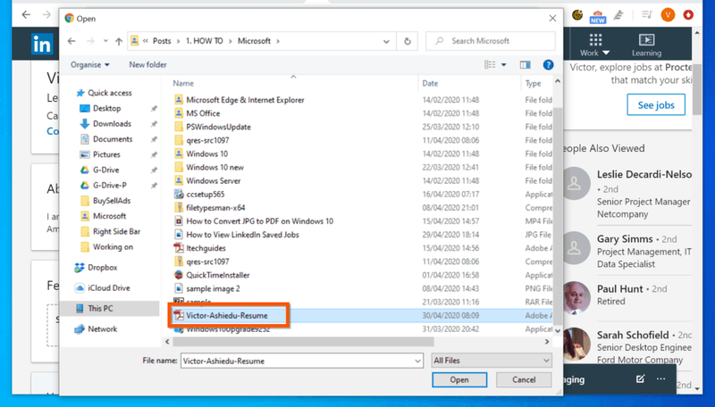Viewport: 715px width, 407px height.
Task: Open the view options dropdown arrow
Action: click(x=504, y=64)
